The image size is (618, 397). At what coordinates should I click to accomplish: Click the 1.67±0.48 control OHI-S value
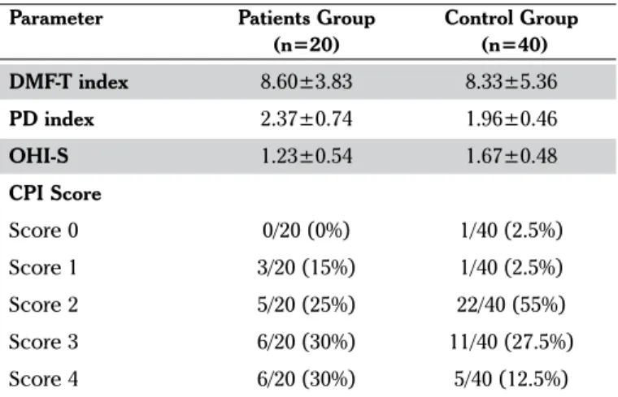point(511,156)
